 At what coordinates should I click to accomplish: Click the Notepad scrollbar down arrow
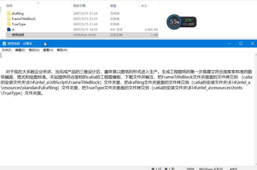pyautogui.click(x=256, y=164)
